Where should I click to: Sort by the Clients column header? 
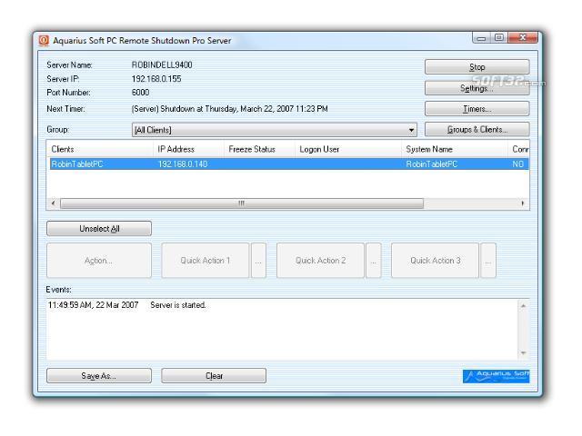[x=100, y=149]
